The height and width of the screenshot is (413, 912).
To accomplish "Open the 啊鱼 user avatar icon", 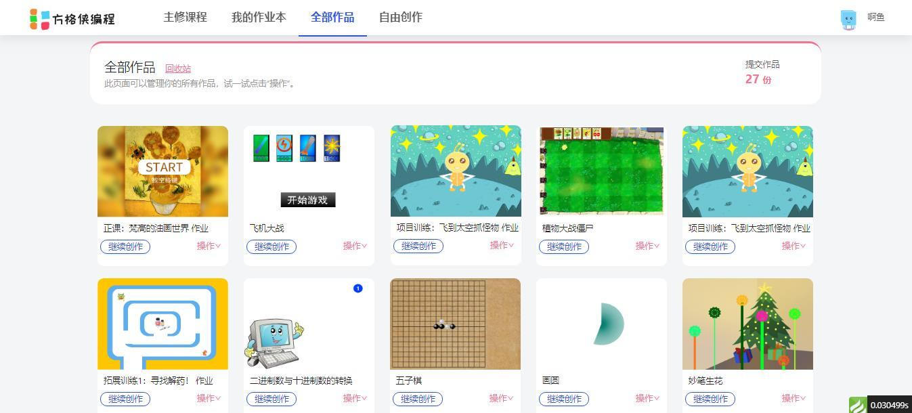I will (x=848, y=19).
